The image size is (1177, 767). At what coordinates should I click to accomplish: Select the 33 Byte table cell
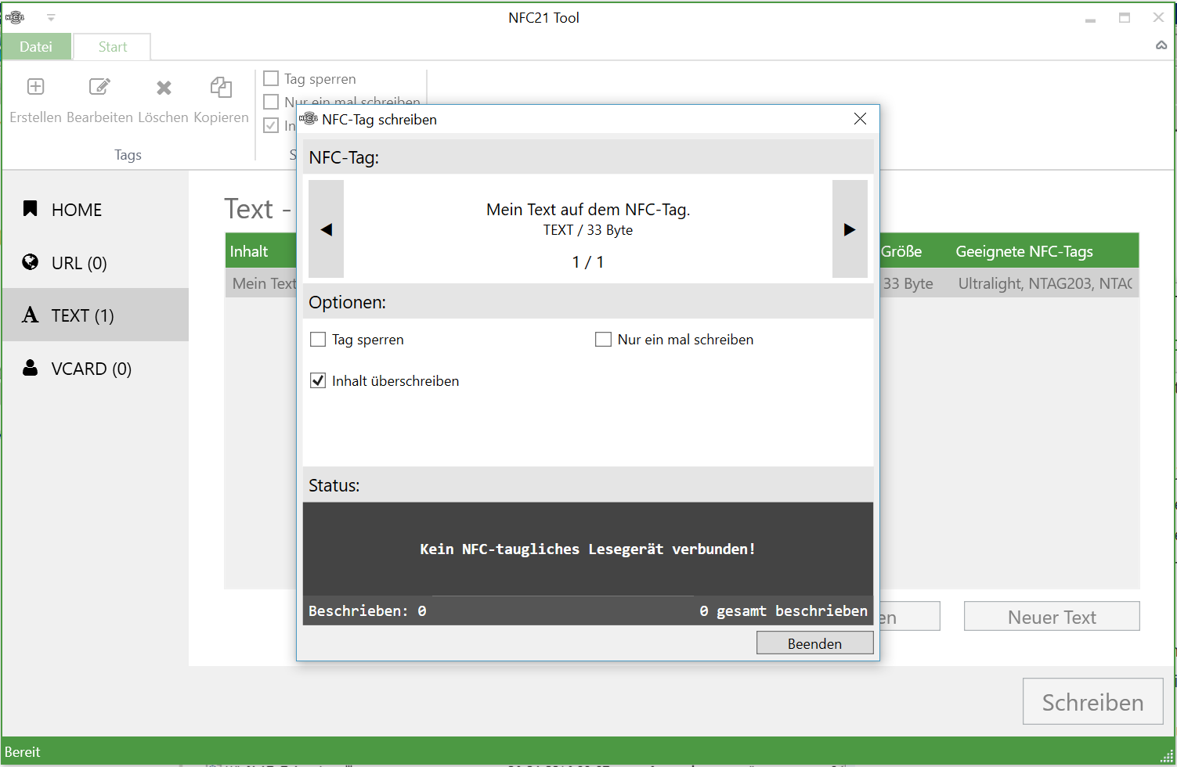coord(908,283)
